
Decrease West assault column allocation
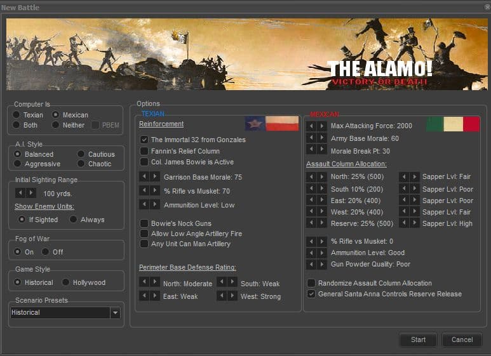tap(311, 211)
